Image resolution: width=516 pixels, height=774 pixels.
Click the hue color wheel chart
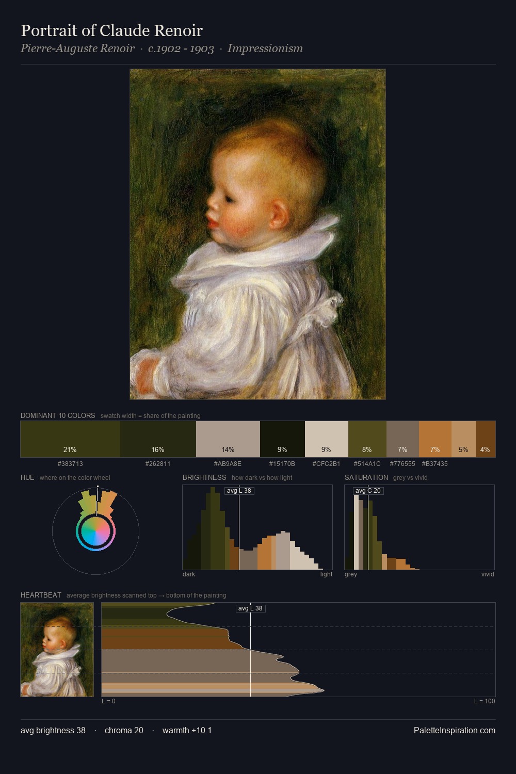pos(95,531)
